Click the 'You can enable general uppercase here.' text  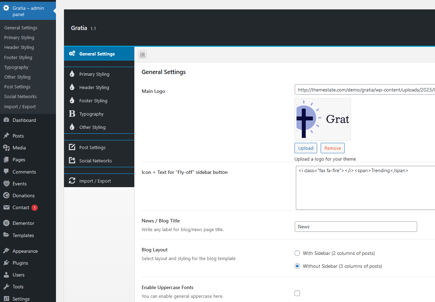183,296
